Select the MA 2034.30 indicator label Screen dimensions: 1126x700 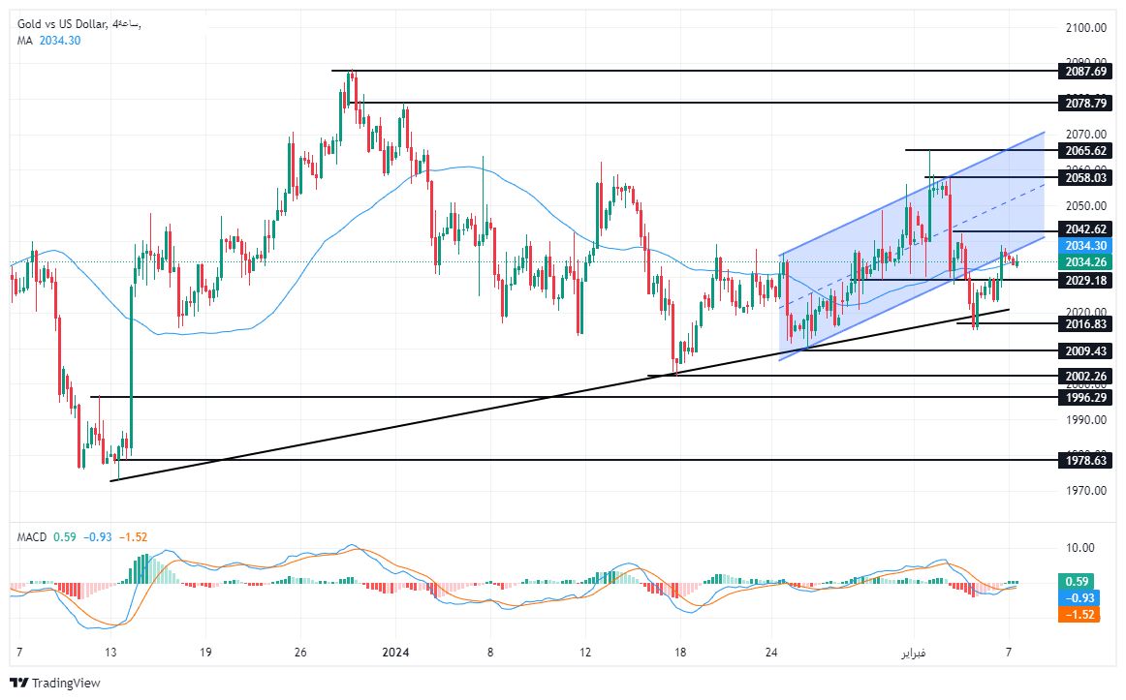(x=48, y=41)
